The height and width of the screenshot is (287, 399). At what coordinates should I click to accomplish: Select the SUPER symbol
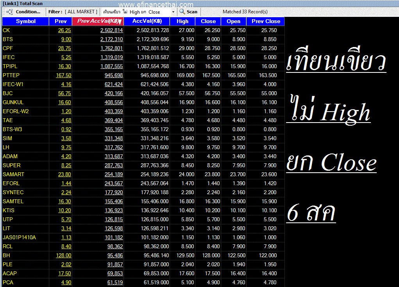coord(11,165)
